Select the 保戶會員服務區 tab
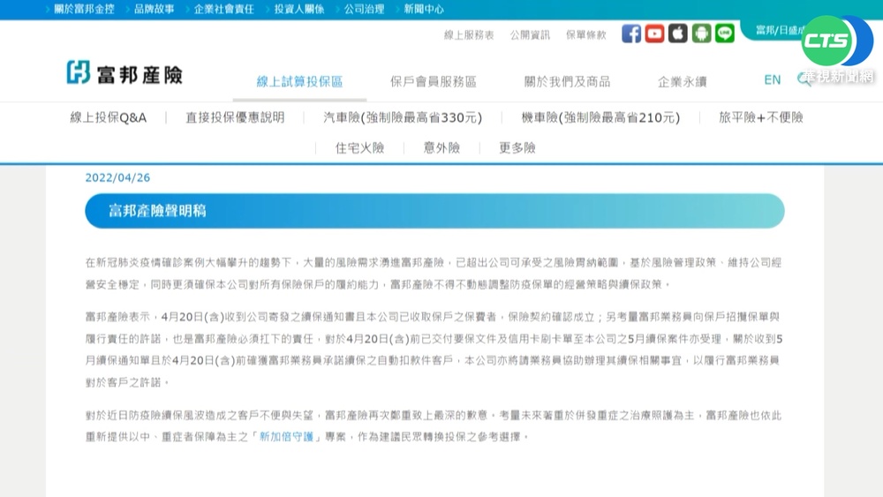The image size is (883, 497). [433, 81]
